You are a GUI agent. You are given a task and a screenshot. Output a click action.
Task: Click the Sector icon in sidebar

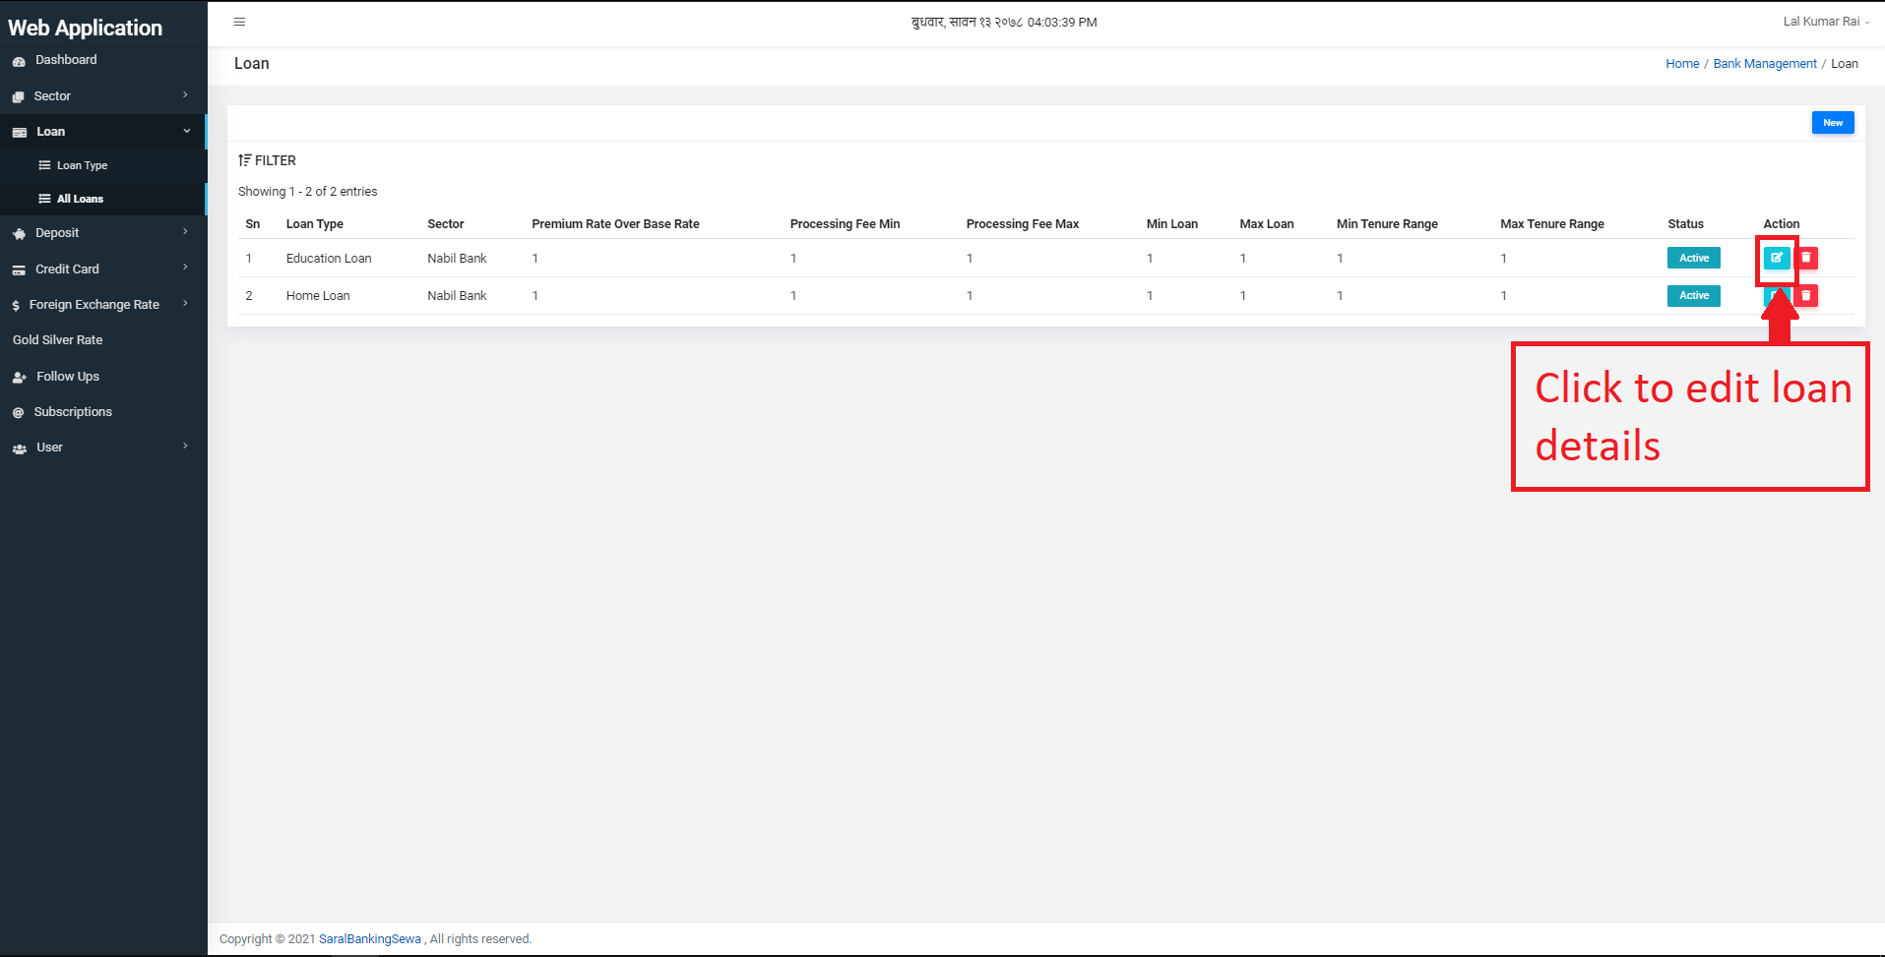[18, 96]
